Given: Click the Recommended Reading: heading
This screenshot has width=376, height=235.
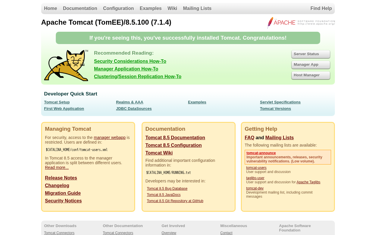Looking at the screenshot, I should [x=124, y=53].
